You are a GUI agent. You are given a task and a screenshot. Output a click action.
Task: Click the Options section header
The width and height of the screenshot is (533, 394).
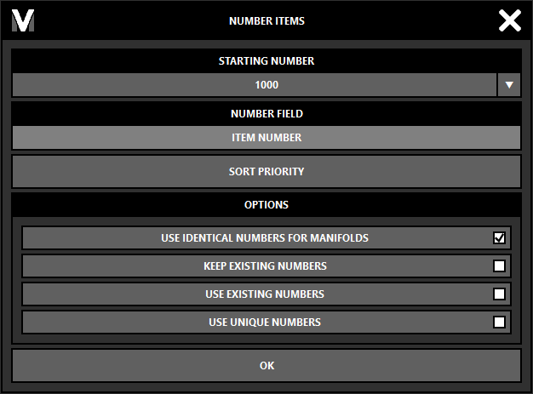[266, 205]
